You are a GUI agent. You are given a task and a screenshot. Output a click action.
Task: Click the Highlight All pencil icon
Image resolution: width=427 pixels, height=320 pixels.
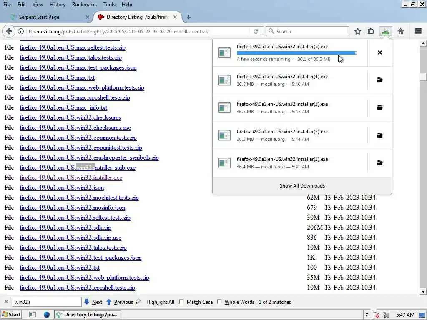click(138, 302)
